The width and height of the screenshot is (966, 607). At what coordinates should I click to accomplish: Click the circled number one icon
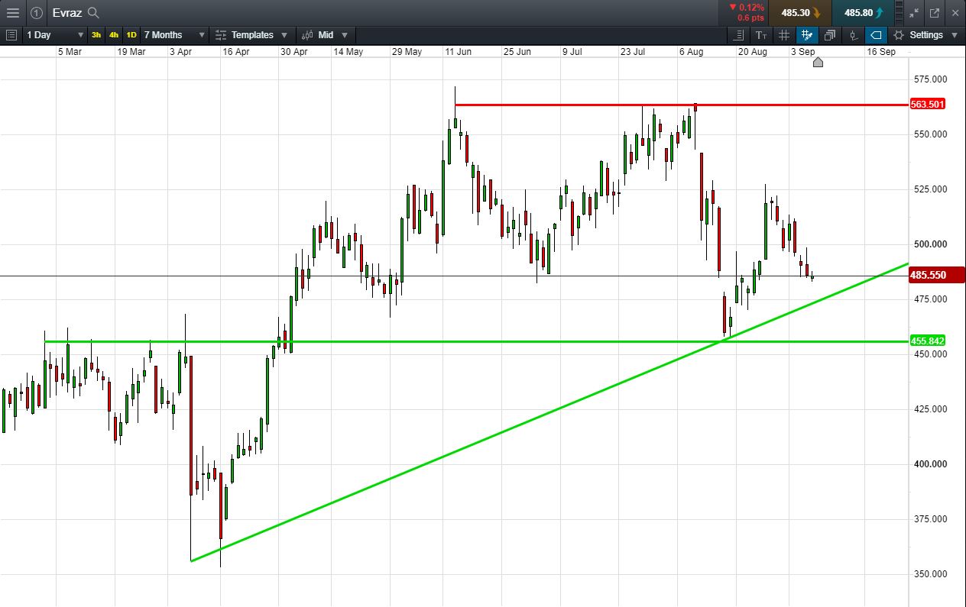[36, 13]
